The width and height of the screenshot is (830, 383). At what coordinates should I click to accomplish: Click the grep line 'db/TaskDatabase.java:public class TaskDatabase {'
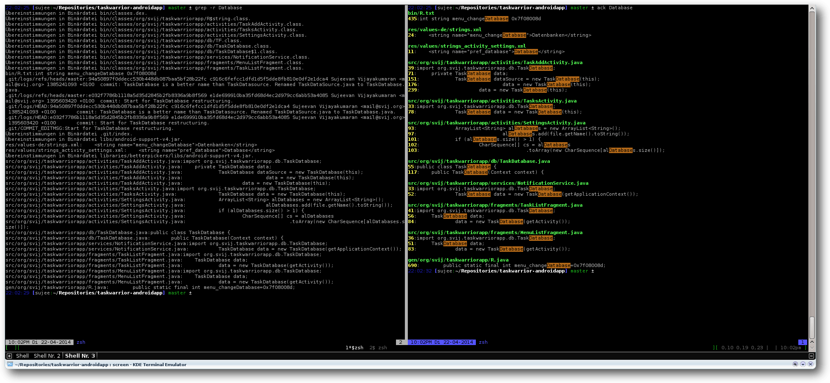click(118, 232)
